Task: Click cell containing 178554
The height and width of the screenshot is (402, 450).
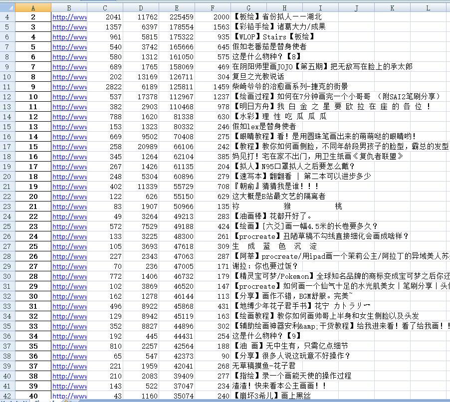Action: (x=177, y=27)
